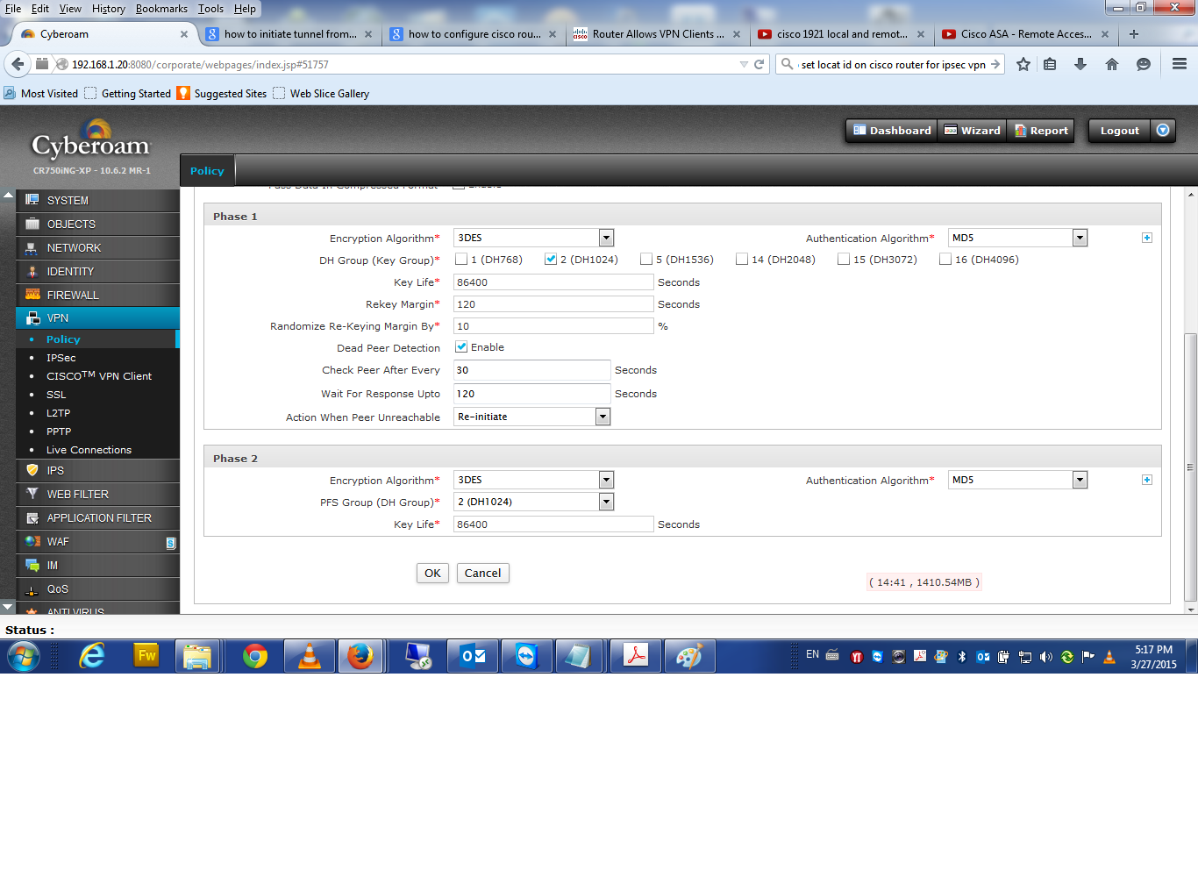Open Internet Explorer from taskbar
The image size is (1198, 877).
tap(92, 656)
